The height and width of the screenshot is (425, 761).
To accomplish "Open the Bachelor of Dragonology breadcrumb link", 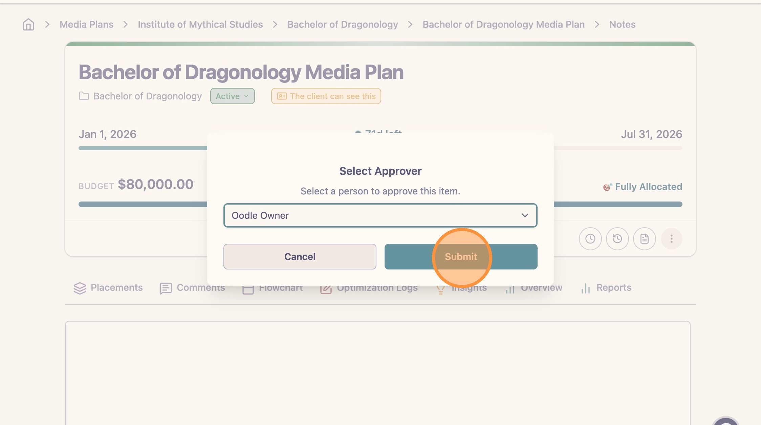I will coord(343,24).
